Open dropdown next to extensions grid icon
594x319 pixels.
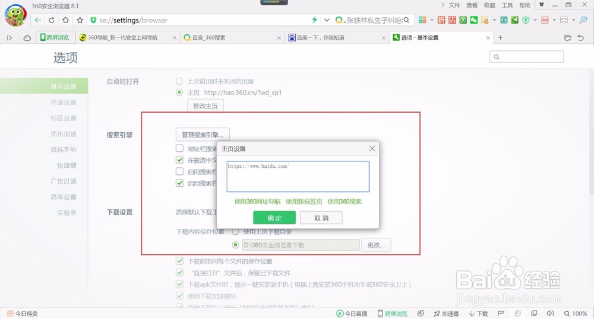[431, 20]
